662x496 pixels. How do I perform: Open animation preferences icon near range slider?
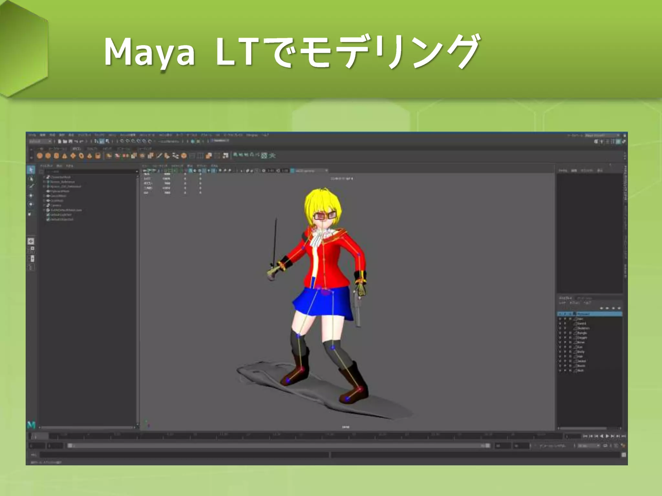tap(623, 446)
